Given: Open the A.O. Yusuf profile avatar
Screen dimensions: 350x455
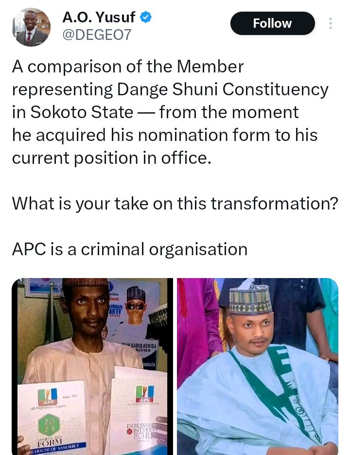Looking at the screenshot, I should click(31, 27).
